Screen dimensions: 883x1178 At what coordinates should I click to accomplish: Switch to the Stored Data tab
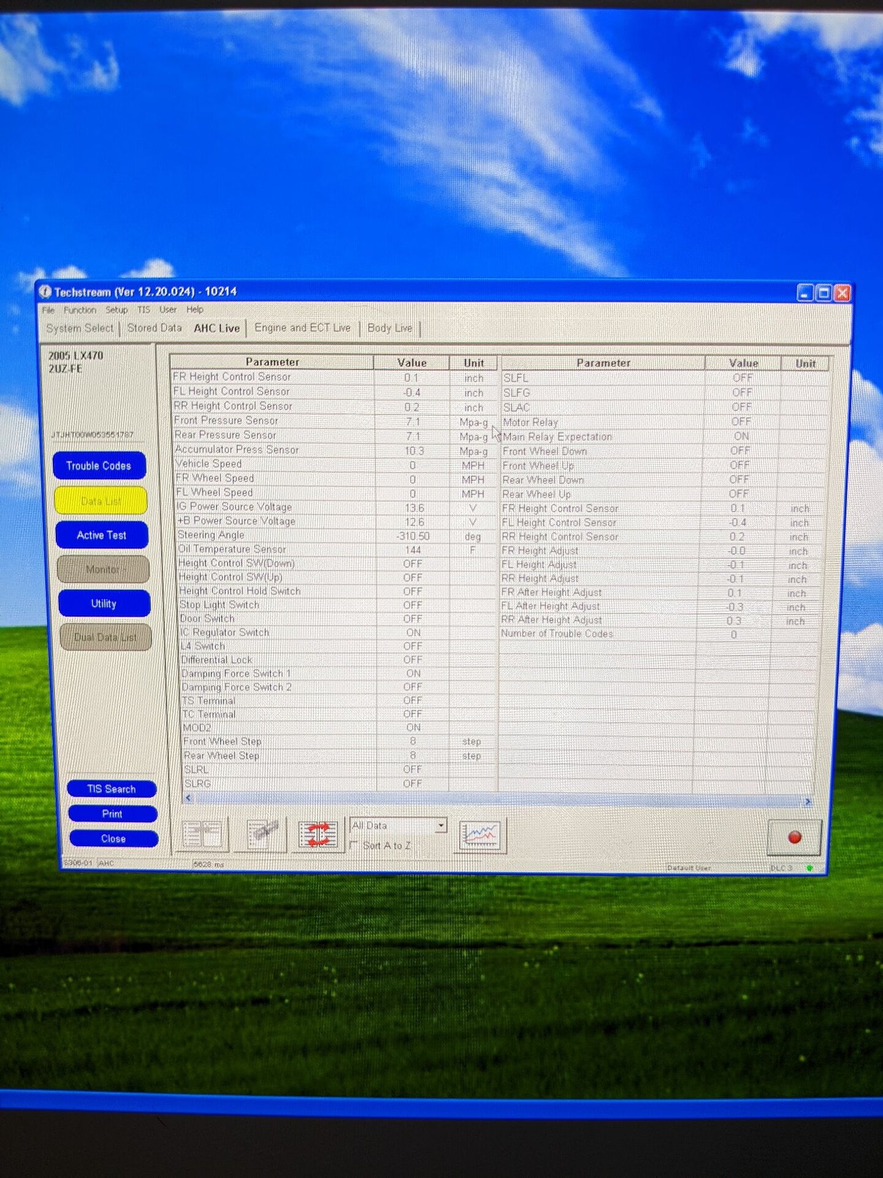click(155, 328)
